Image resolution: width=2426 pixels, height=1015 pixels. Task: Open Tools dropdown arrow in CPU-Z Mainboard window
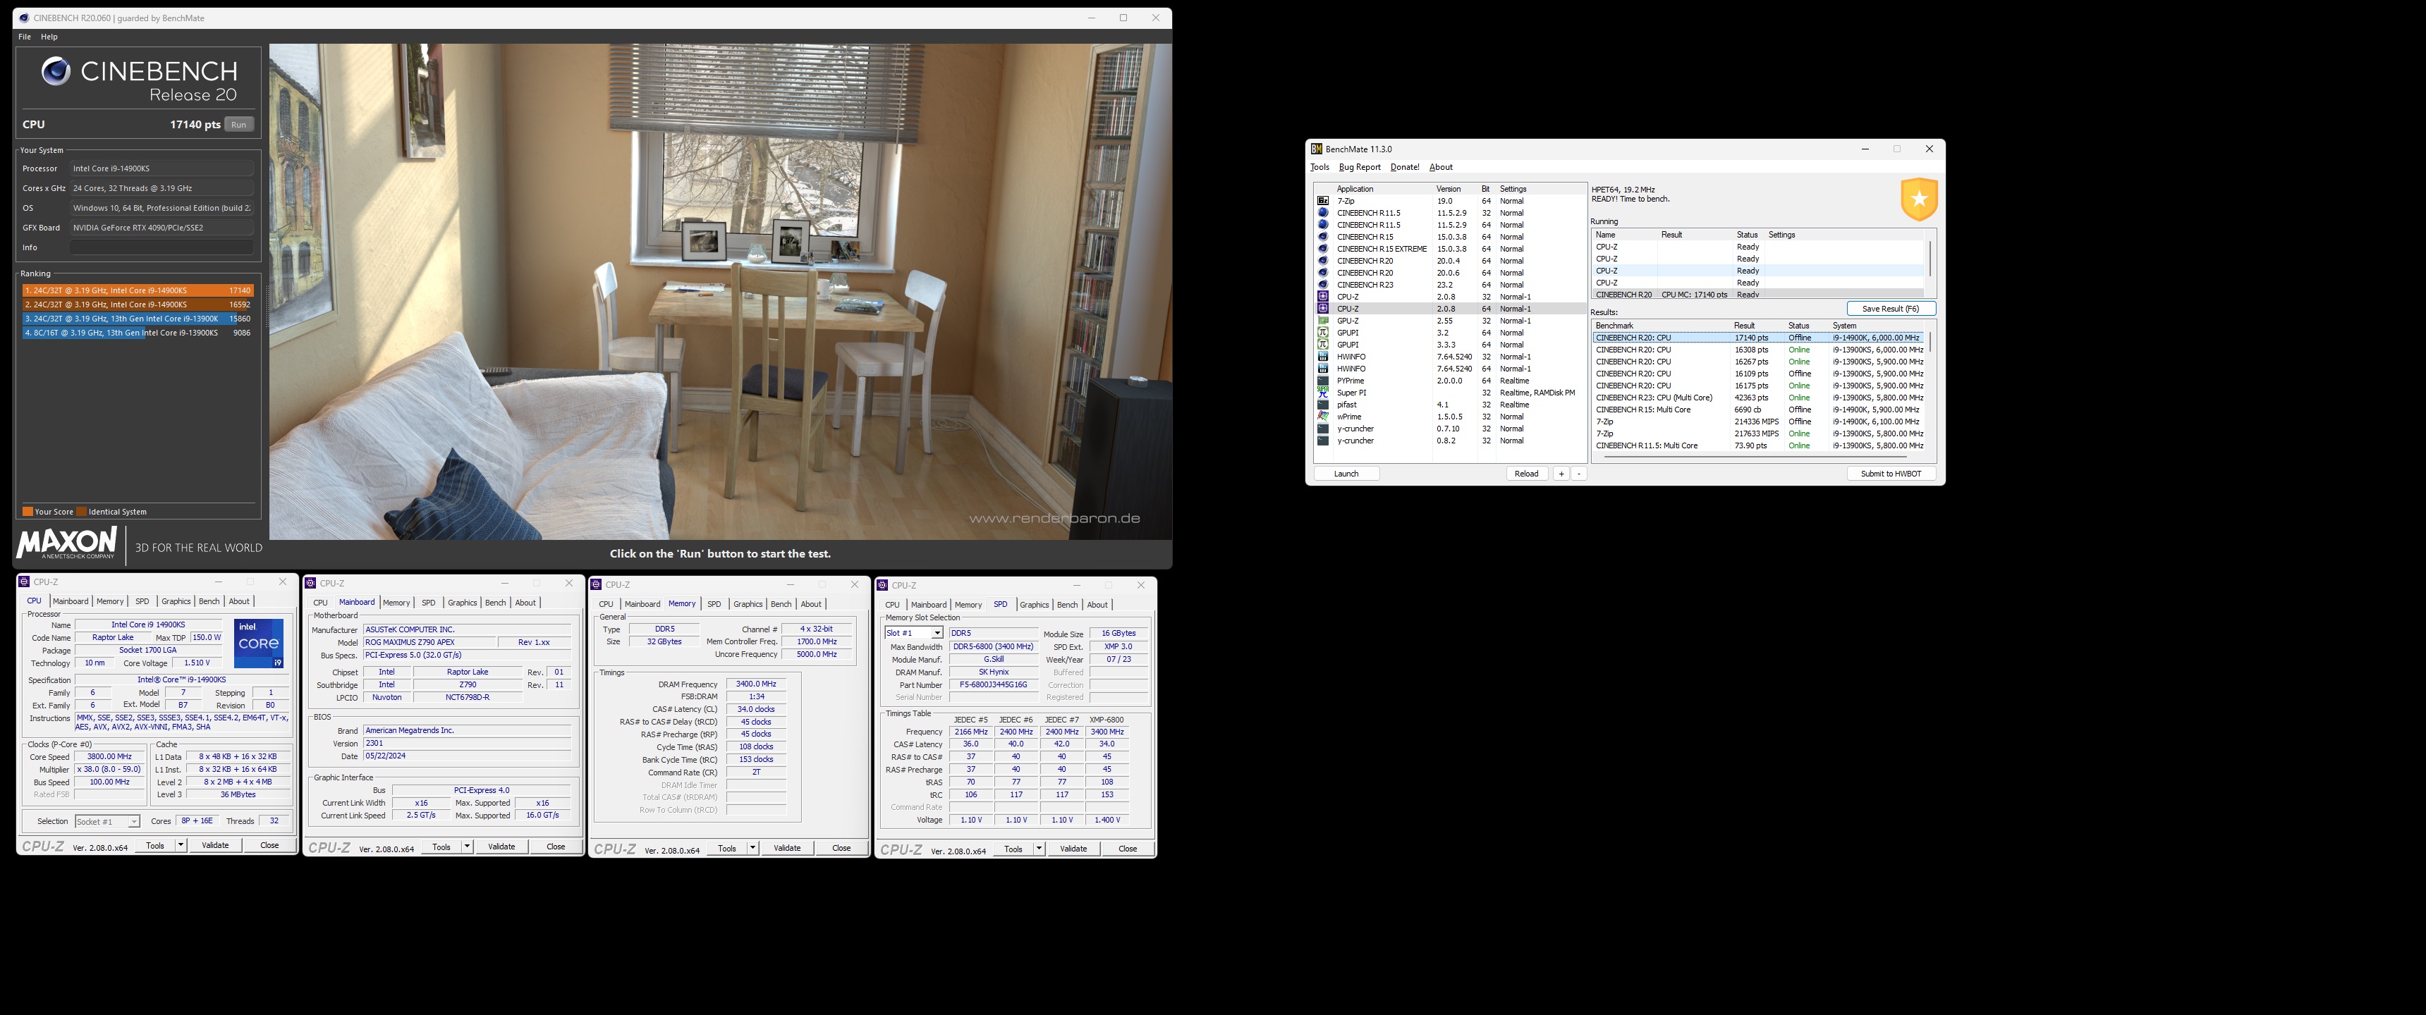click(x=466, y=847)
